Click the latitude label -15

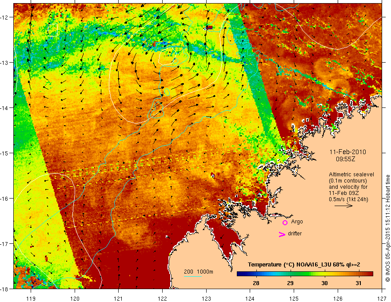tap(4, 153)
